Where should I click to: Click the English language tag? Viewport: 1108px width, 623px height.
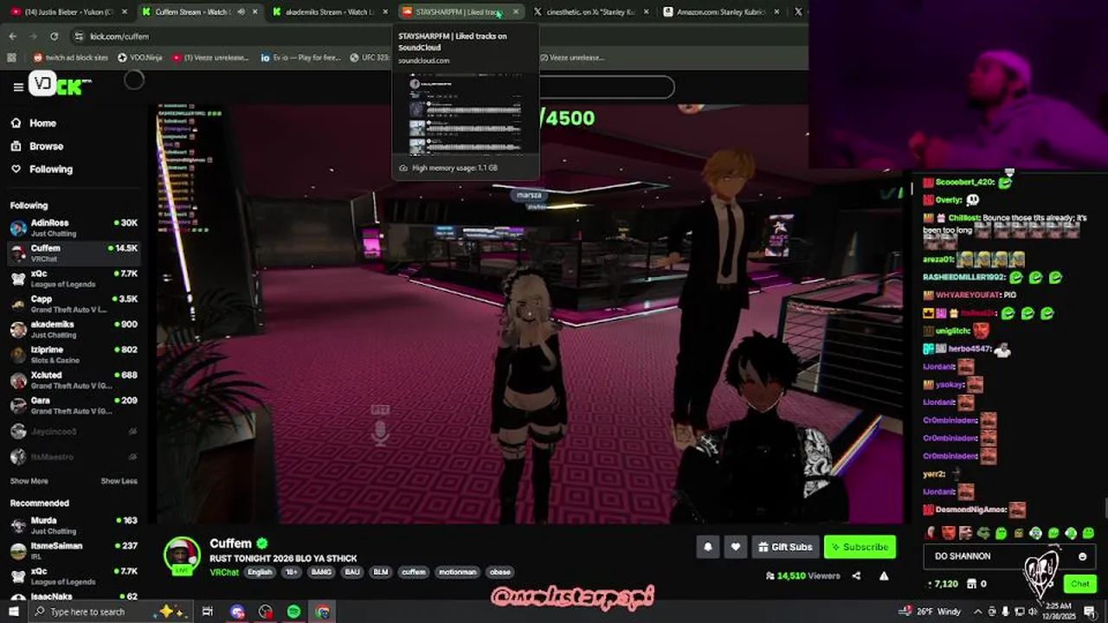(260, 572)
